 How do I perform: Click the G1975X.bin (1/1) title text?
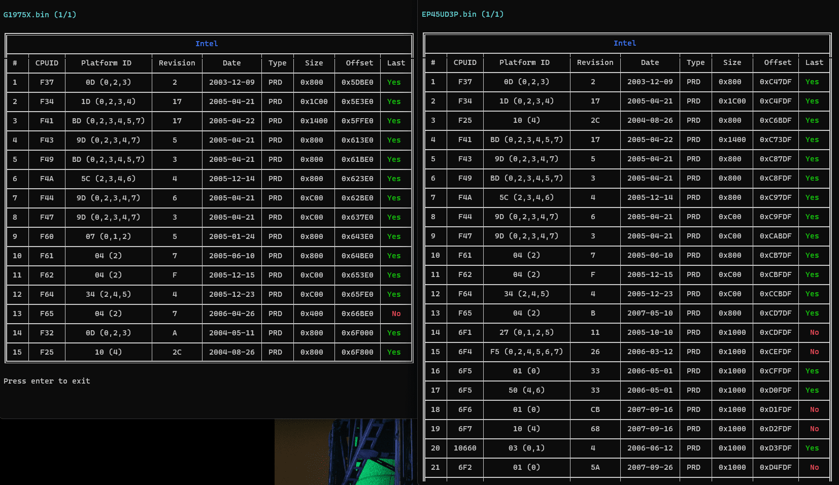(40, 15)
